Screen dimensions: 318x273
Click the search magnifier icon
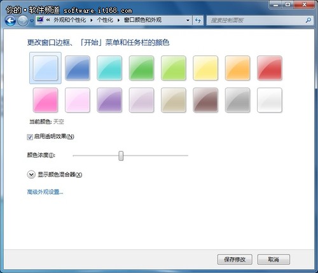(308, 20)
